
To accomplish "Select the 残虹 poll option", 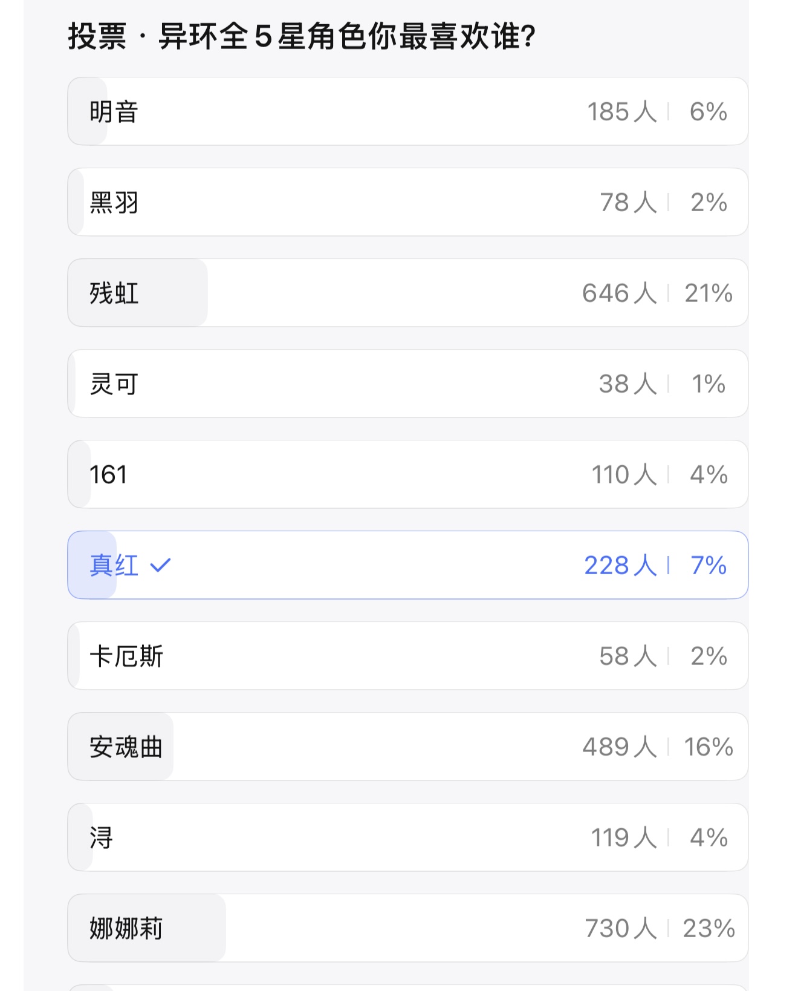I will click(x=408, y=293).
